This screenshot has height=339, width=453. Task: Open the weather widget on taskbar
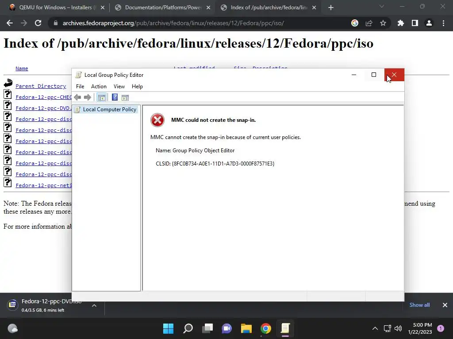[x=12, y=328]
